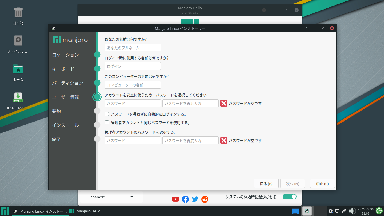Click the Twitter icon in Manjaro Hello
Viewport: 384px width, 216px height.
tap(195, 199)
